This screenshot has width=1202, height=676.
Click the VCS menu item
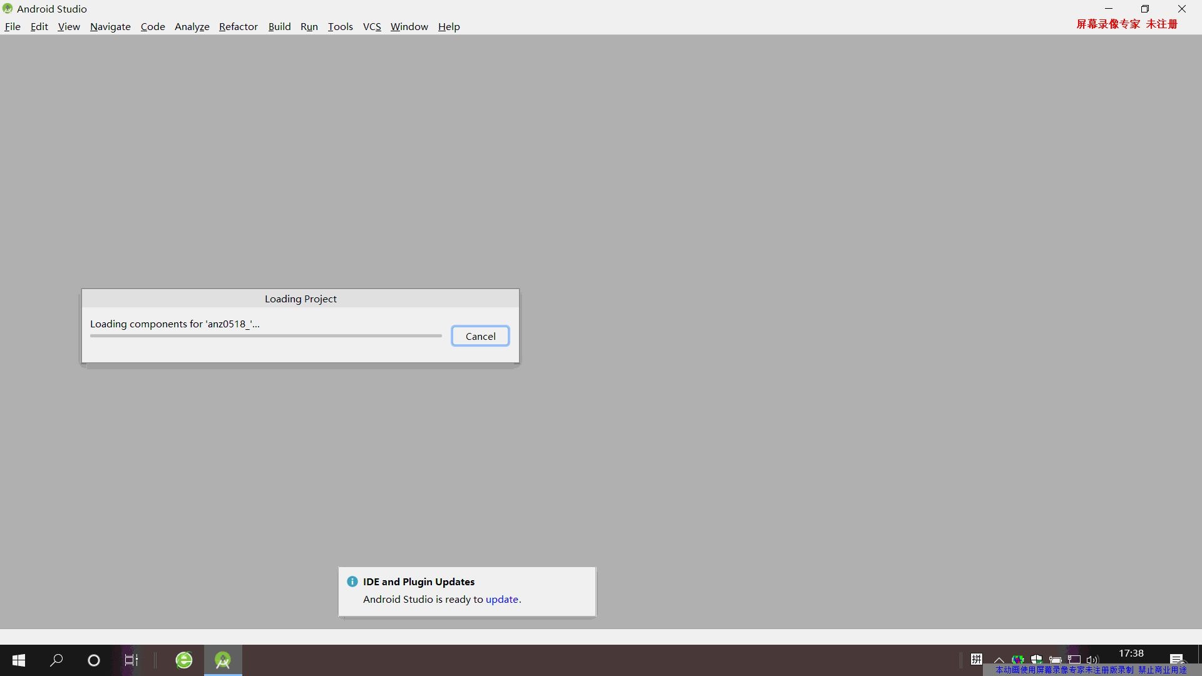coord(371,26)
